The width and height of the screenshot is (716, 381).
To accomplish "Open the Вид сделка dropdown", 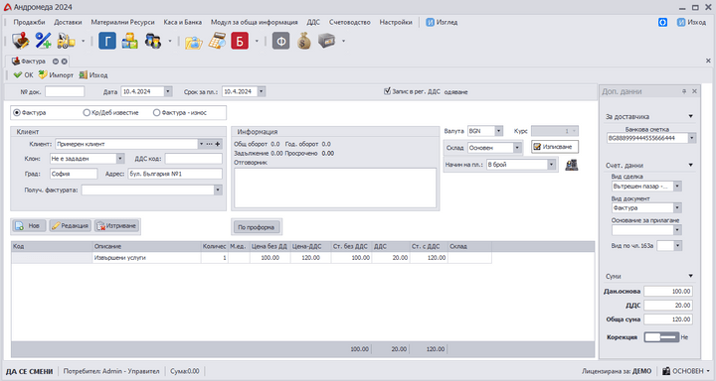I will (x=677, y=186).
